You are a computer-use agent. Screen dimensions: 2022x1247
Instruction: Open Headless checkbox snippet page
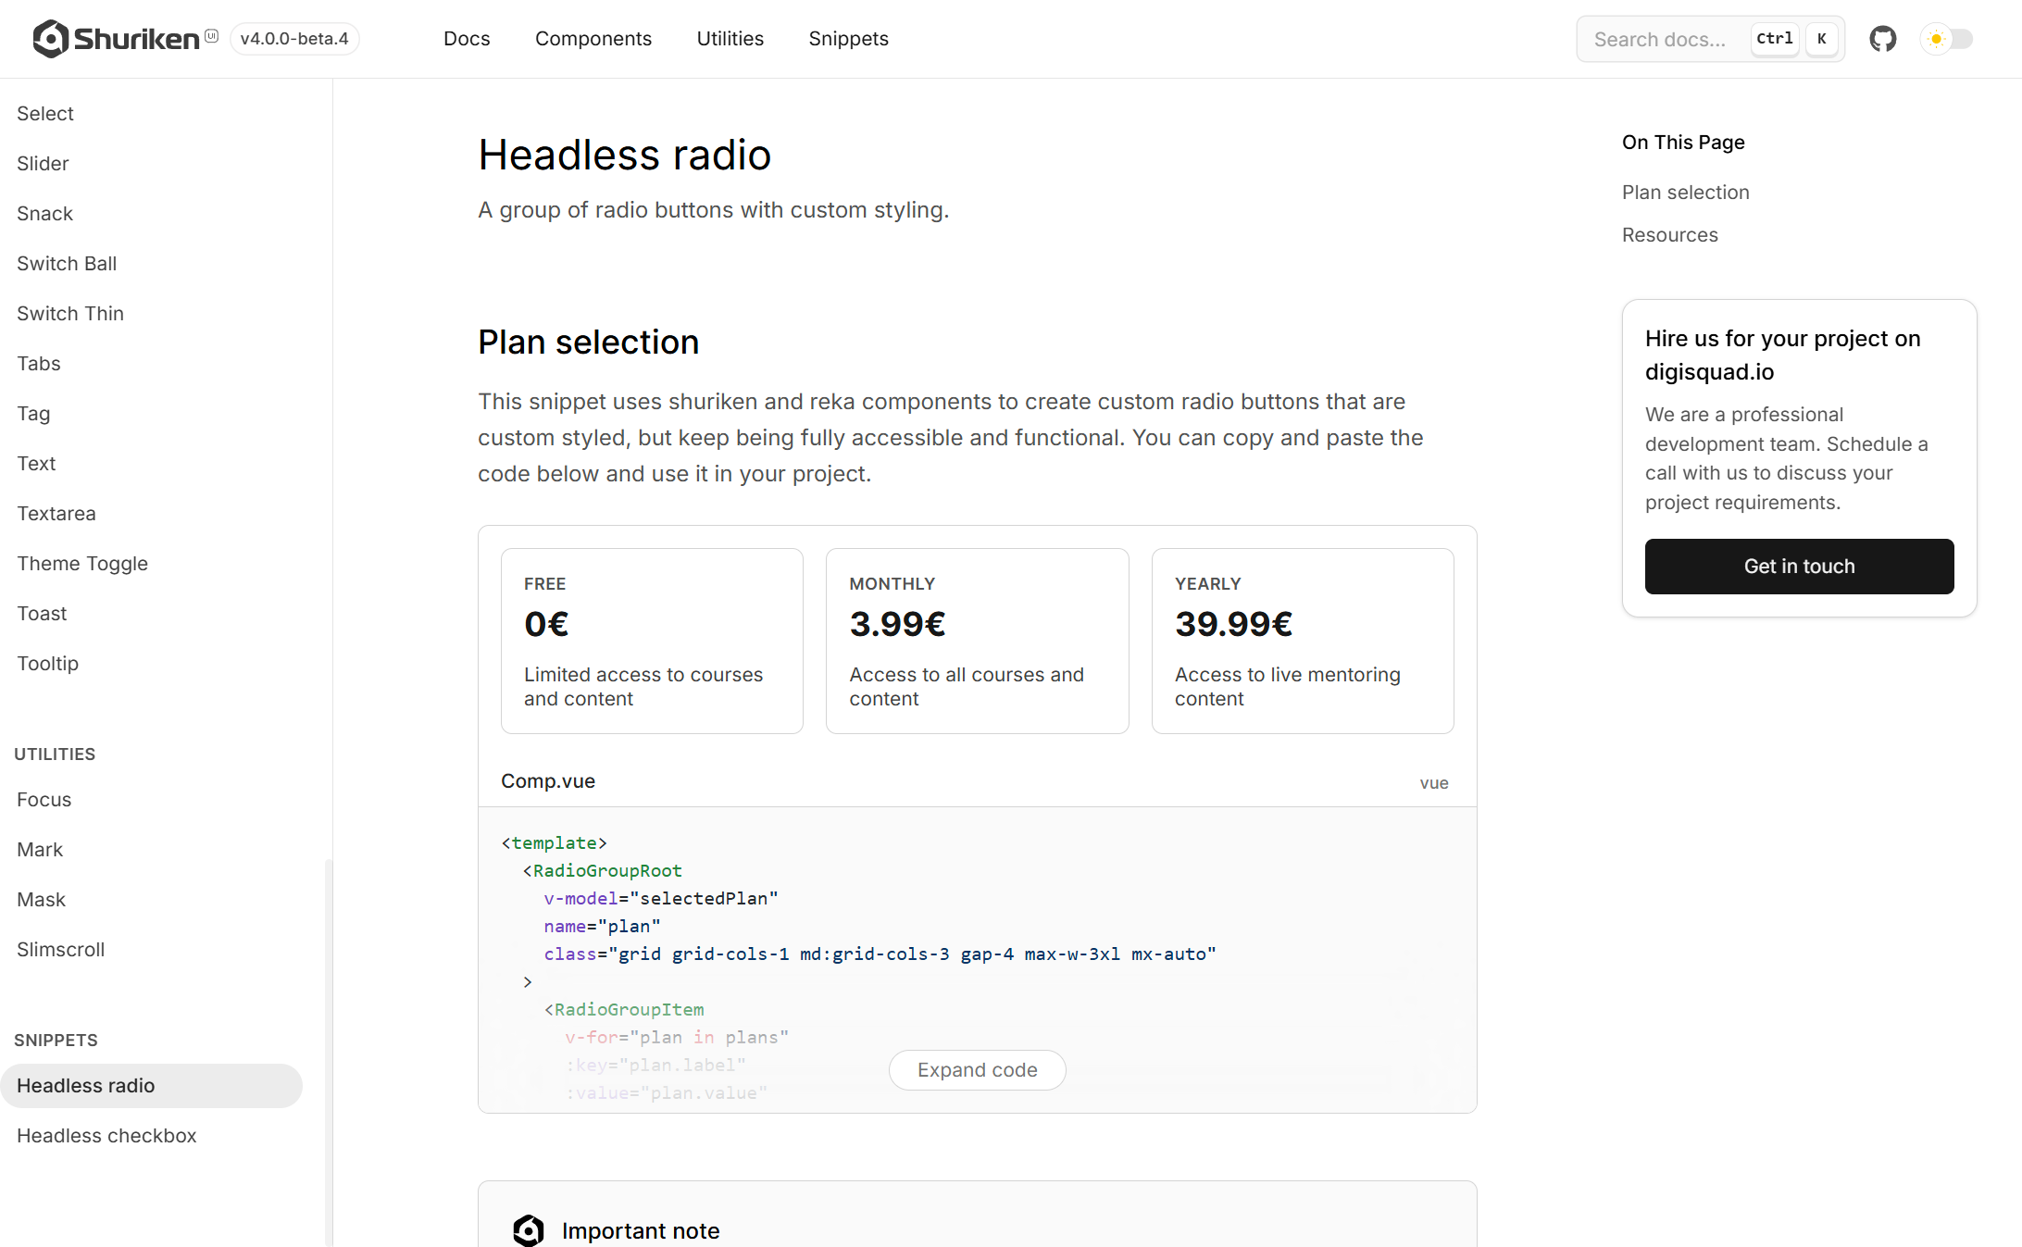coord(106,1136)
